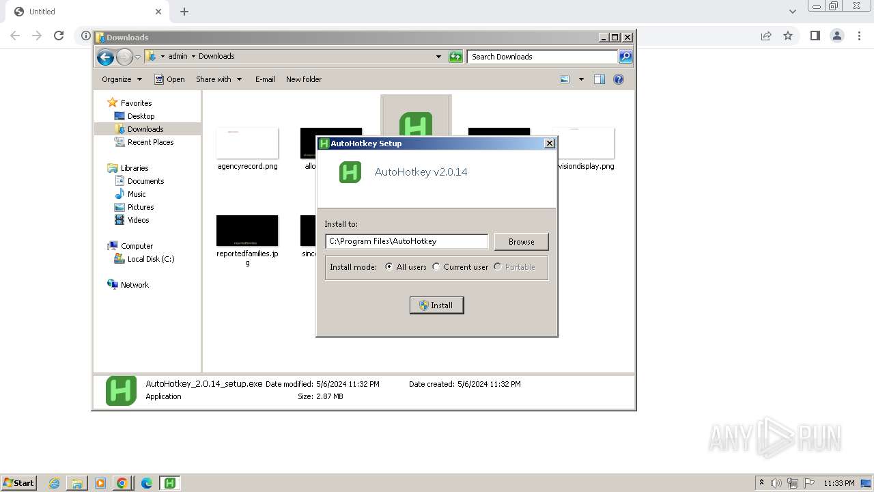874x492 pixels.
Task: Show hidden system tray icons
Action: click(x=761, y=483)
